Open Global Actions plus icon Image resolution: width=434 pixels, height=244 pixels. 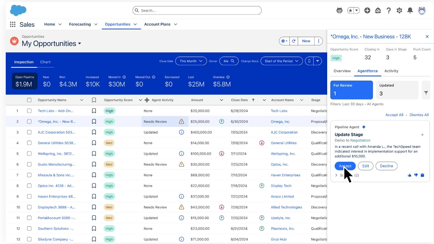click(367, 10)
